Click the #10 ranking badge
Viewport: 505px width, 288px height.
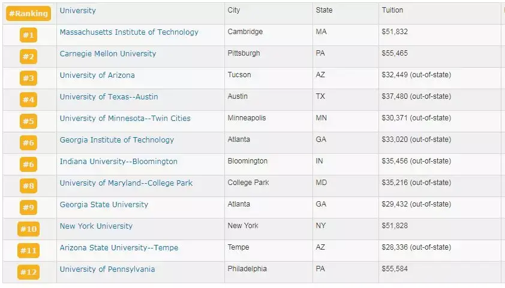(x=28, y=229)
